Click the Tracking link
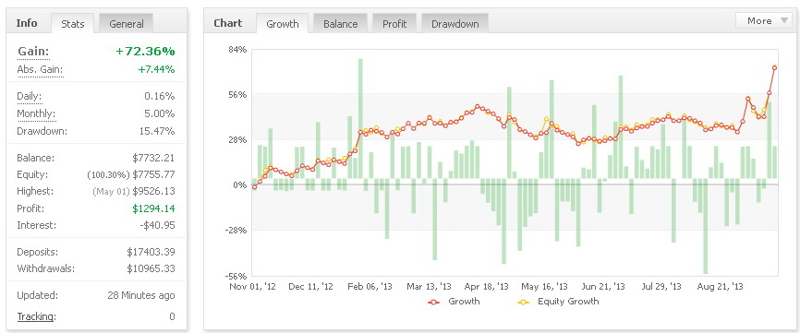Image resolution: width=800 pixels, height=333 pixels. click(36, 316)
